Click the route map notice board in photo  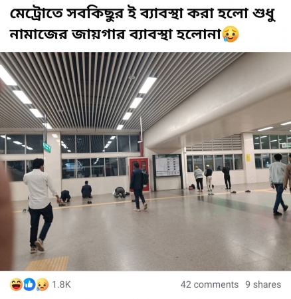click(167, 165)
